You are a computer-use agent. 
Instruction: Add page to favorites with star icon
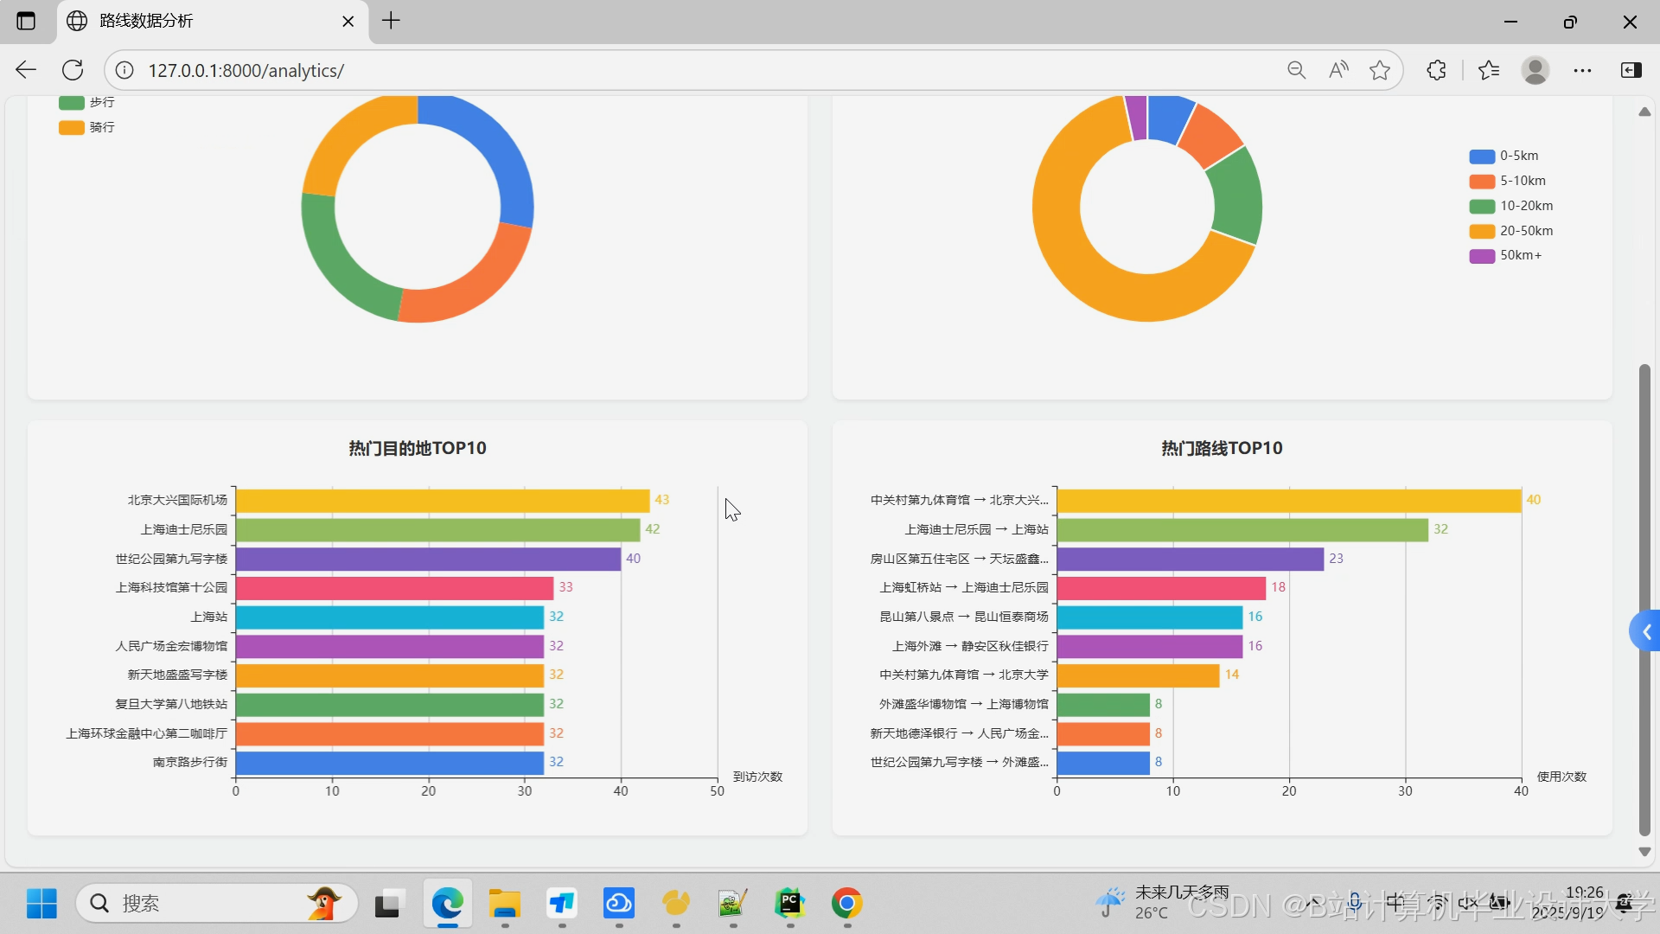pos(1380,70)
